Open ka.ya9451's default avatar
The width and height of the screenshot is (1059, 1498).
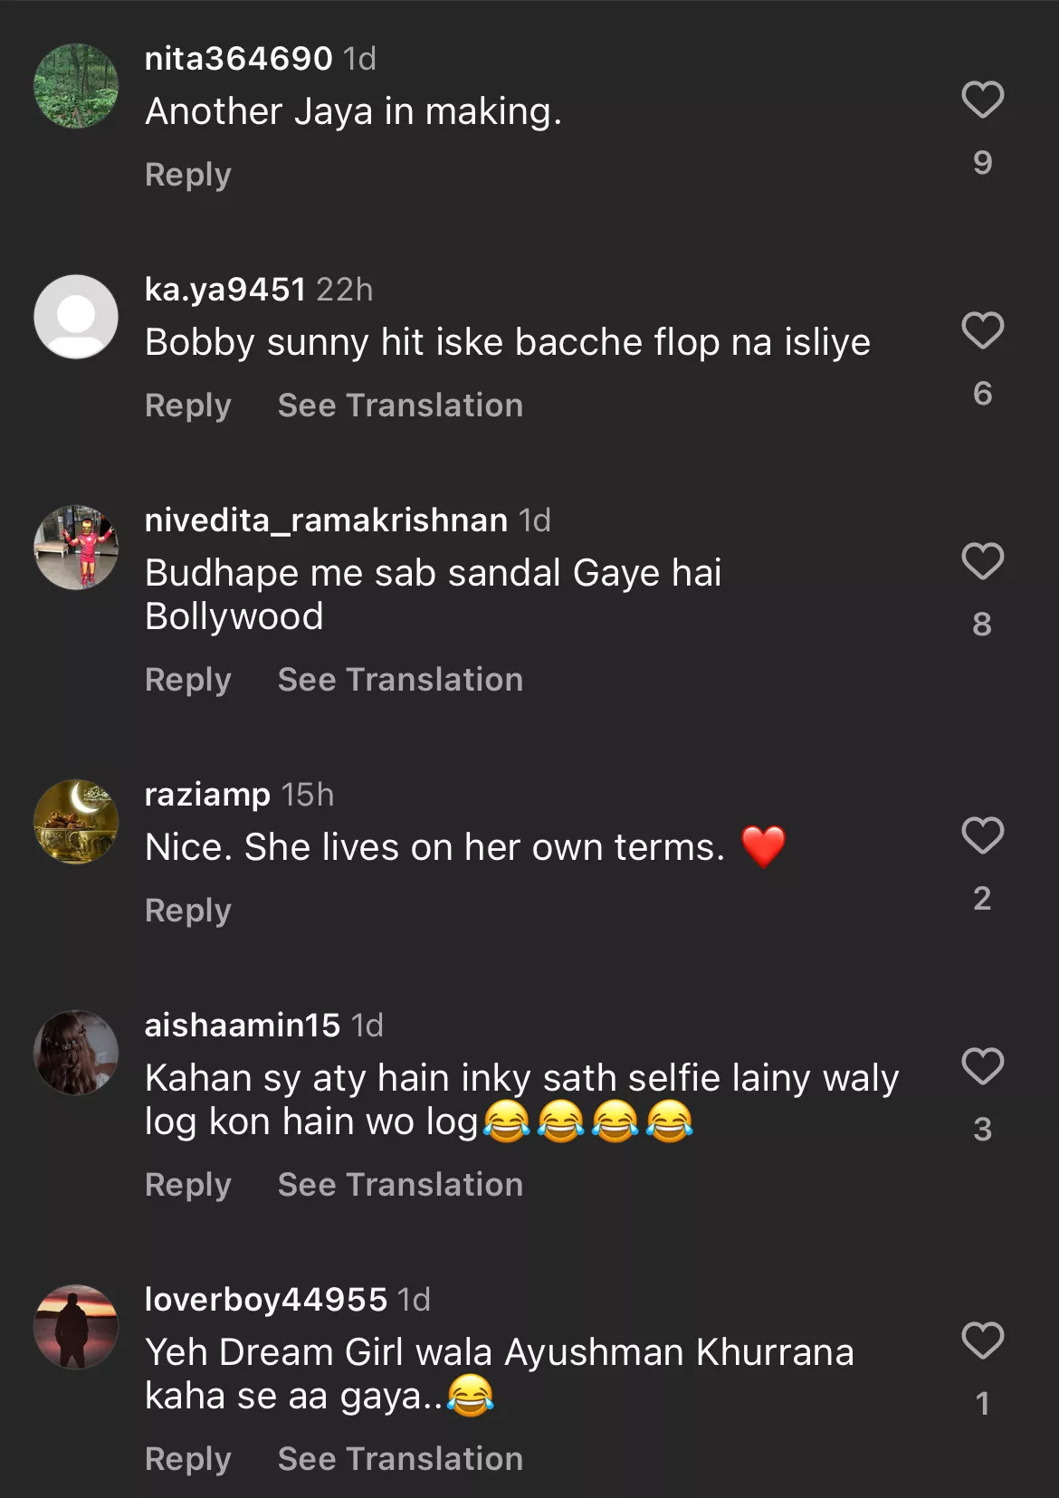(76, 317)
